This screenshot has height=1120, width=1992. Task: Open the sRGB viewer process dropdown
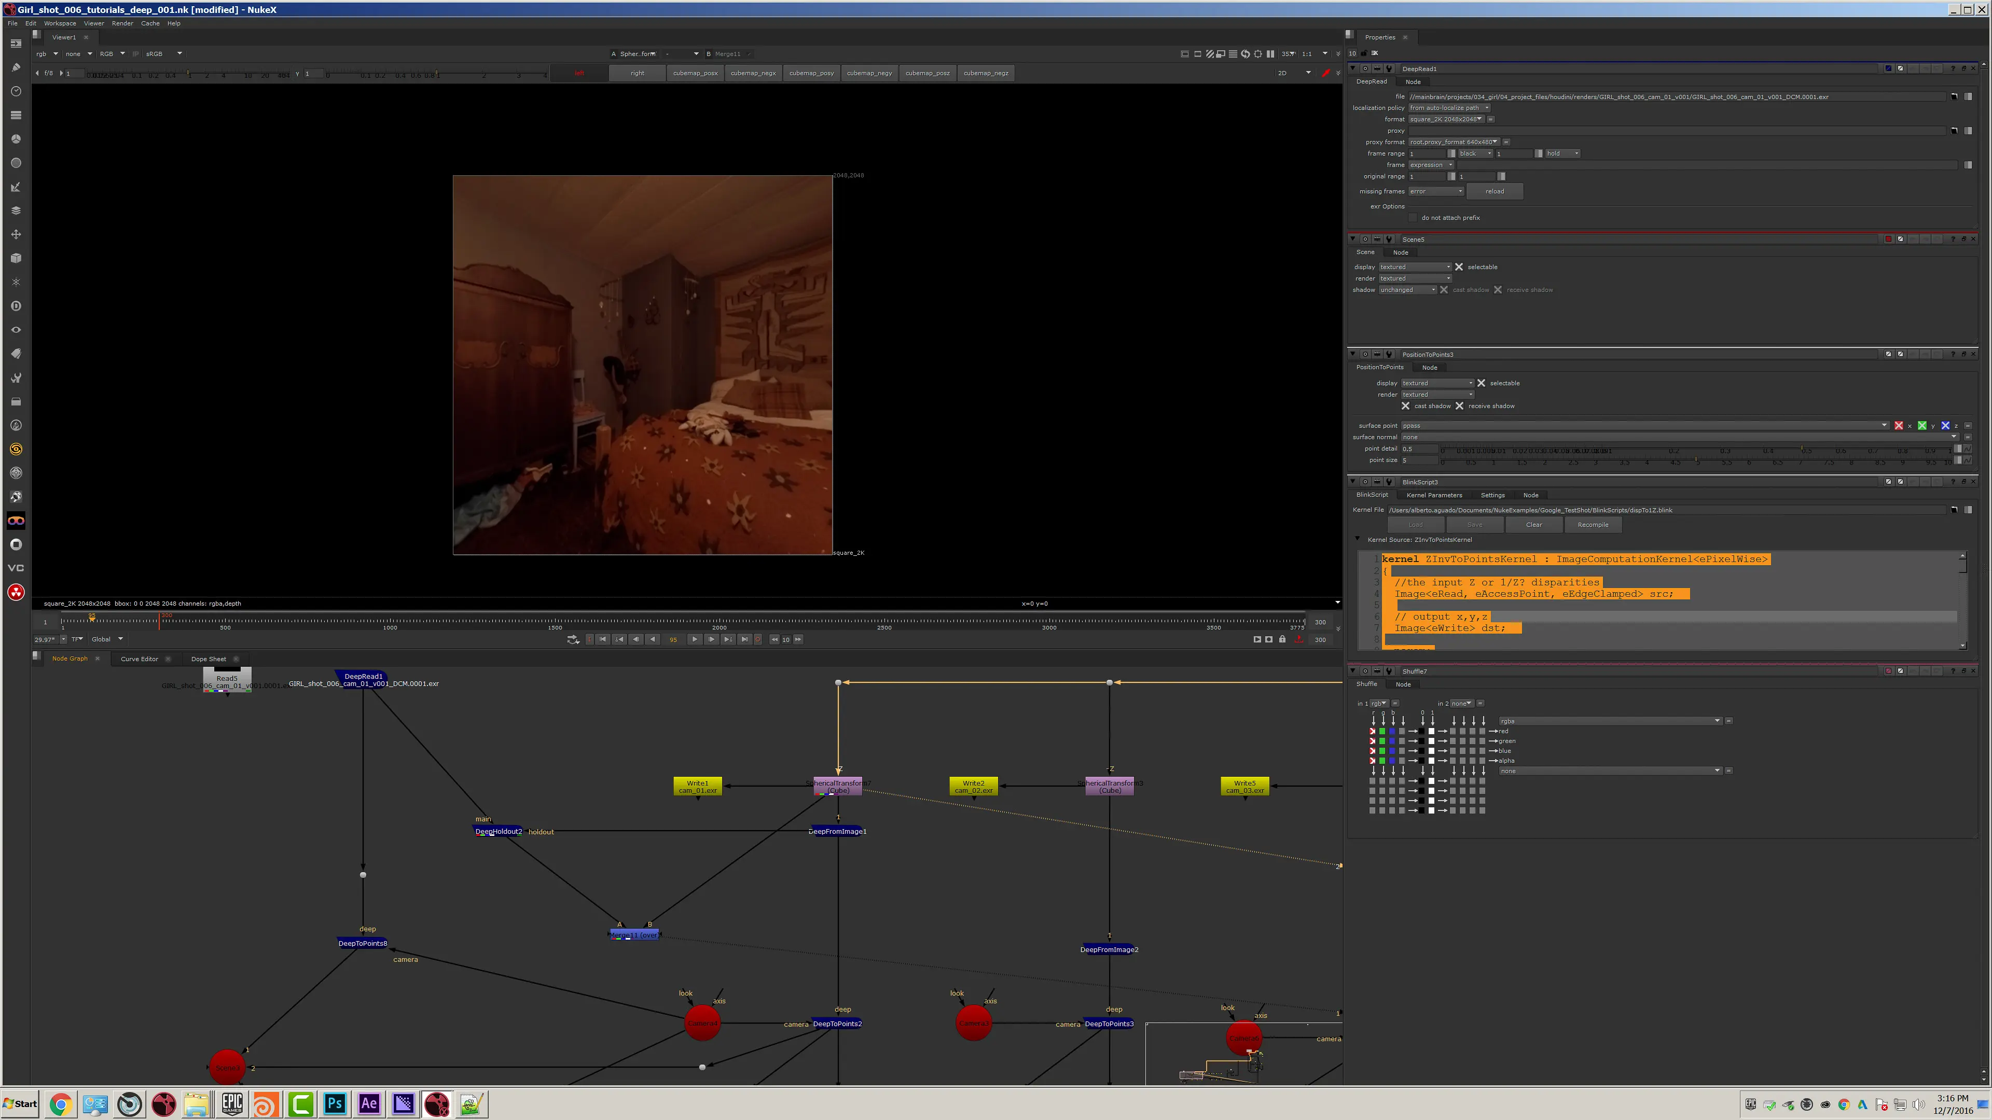point(163,54)
